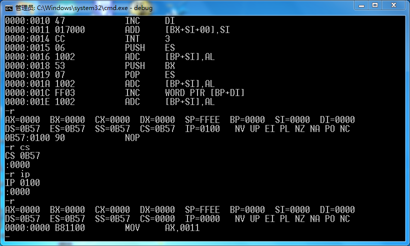Minimize the cmd.exe debug window
This screenshot has width=410, height=246.
pos(361,5)
